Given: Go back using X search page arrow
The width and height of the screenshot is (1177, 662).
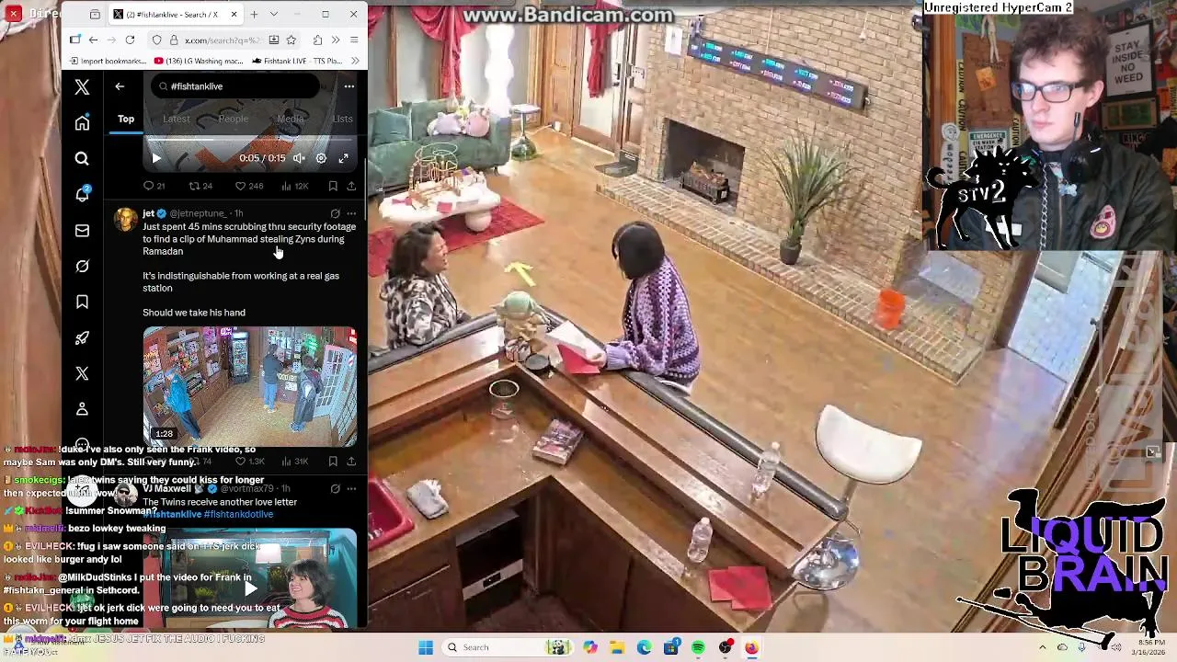Looking at the screenshot, I should point(120,86).
